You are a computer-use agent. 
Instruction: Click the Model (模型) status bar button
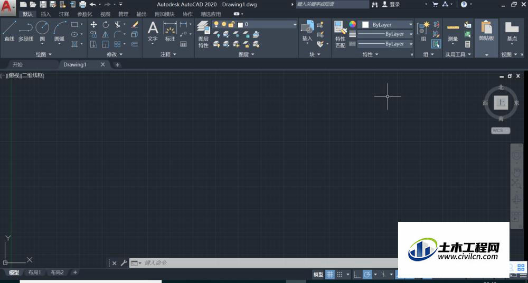pos(318,274)
